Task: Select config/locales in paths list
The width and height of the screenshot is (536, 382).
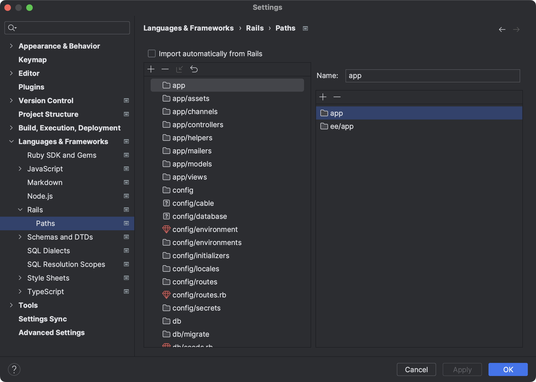Action: 227,269
